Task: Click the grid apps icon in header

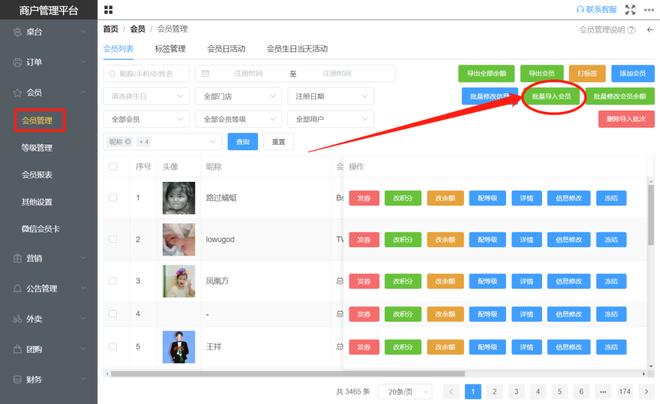Action: point(108,10)
